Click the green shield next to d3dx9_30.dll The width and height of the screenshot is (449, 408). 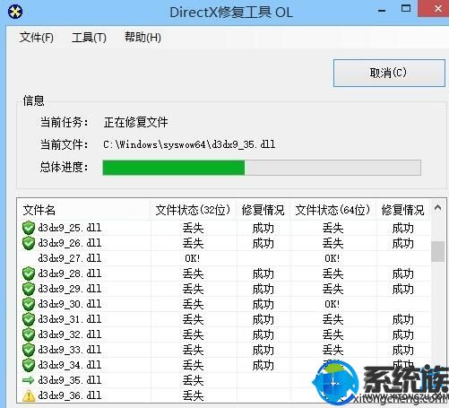29,304
